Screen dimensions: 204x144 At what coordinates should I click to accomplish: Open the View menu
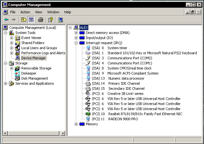(38, 12)
